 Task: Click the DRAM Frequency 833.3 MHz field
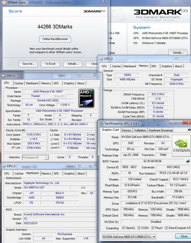click(158, 94)
